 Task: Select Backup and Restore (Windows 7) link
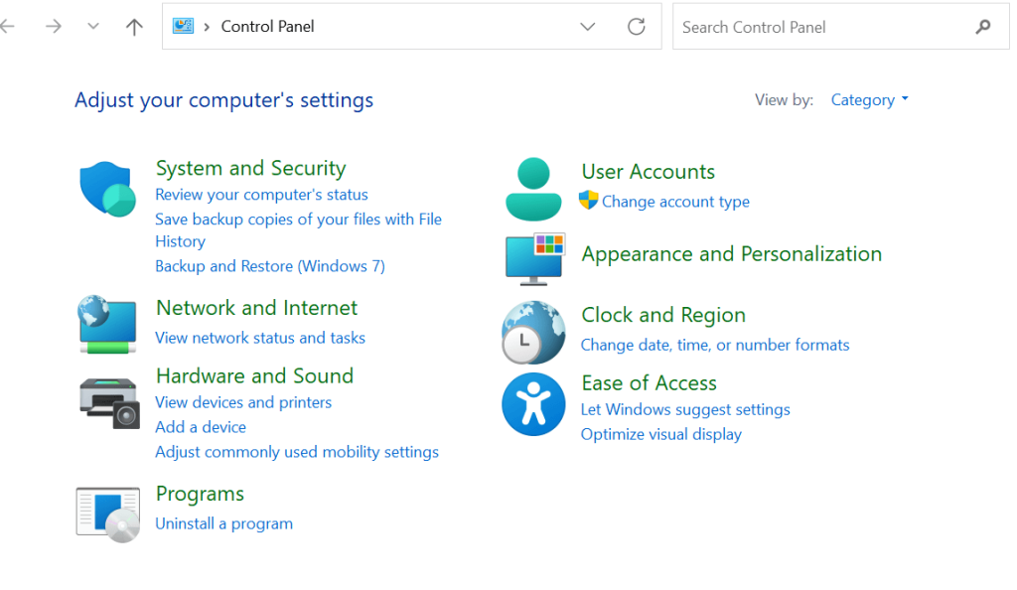click(269, 266)
